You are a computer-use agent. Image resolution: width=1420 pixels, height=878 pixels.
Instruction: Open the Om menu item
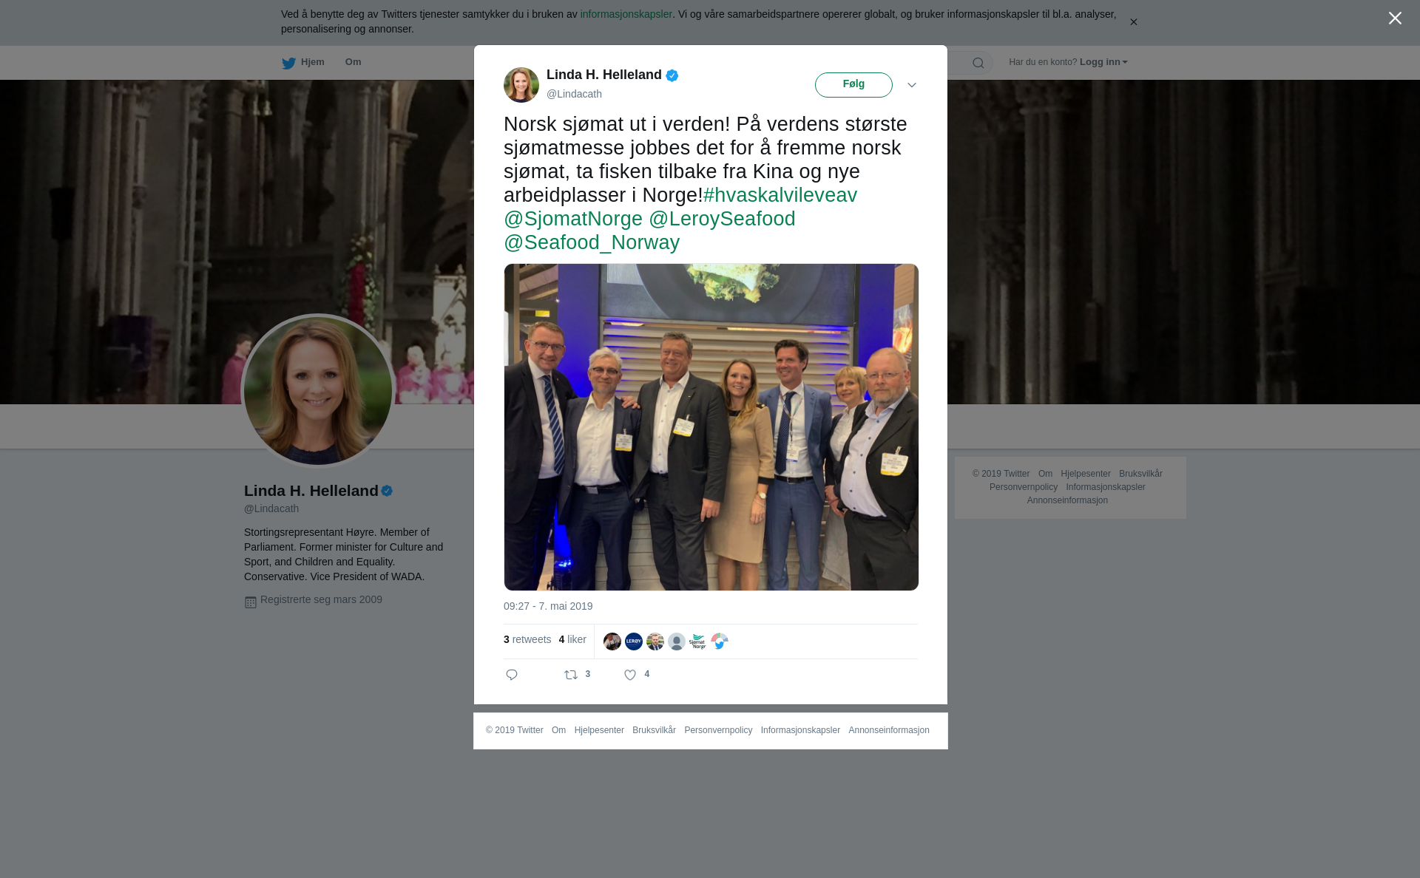(x=353, y=62)
